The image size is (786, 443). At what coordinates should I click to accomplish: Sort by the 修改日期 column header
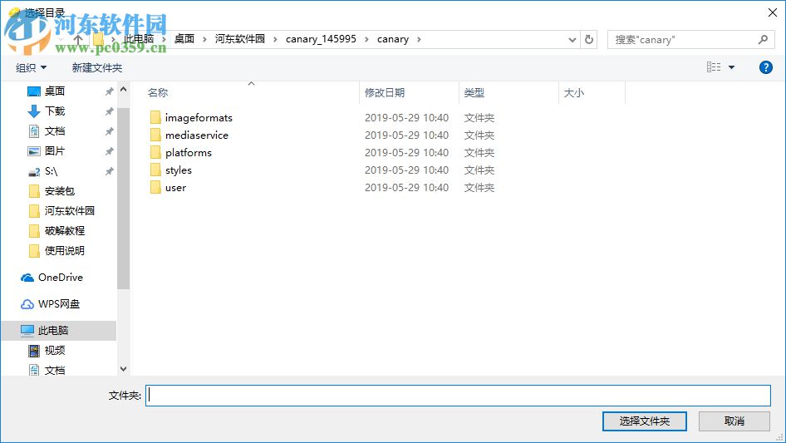pos(385,93)
